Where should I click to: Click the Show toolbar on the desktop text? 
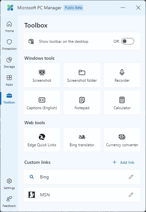pos(64,42)
